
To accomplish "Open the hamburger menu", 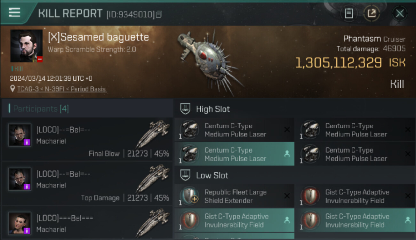I will (14, 12).
